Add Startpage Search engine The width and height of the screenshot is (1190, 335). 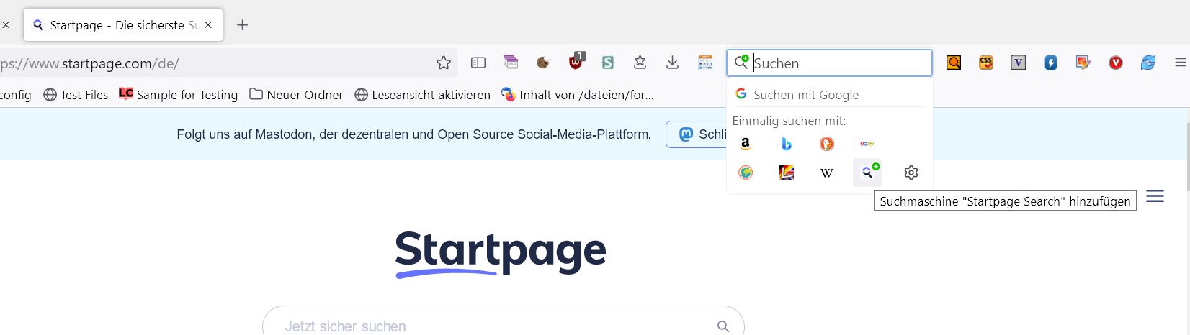click(868, 173)
